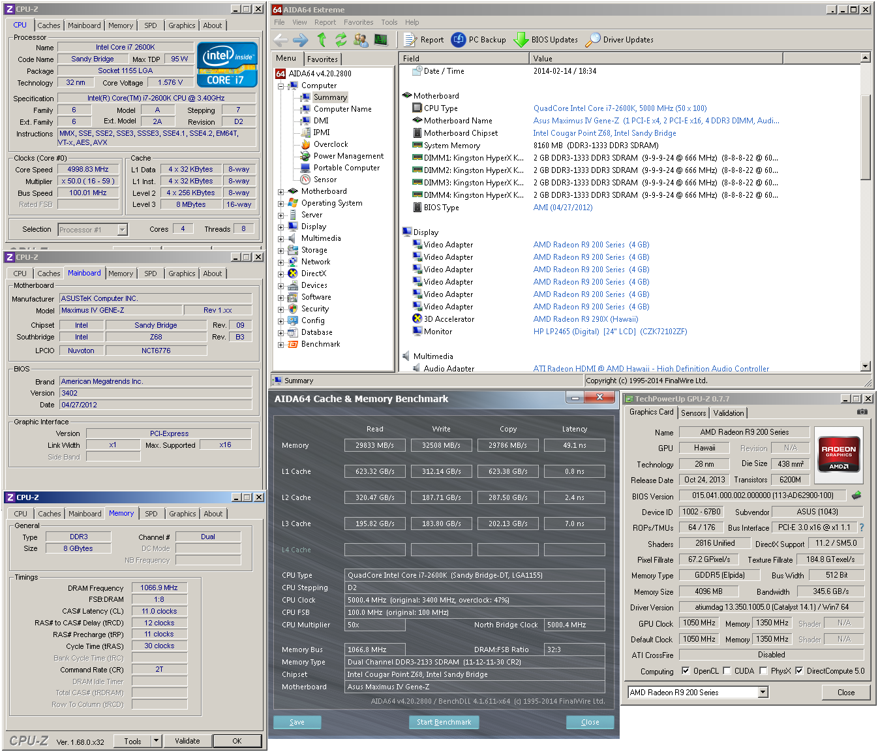
Task: Select Portable Computer in the AIDA64 tree
Action: click(346, 168)
